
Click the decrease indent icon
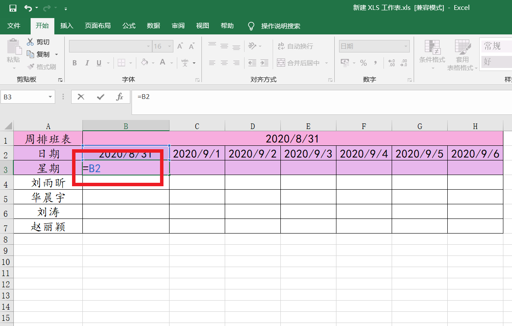click(252, 63)
